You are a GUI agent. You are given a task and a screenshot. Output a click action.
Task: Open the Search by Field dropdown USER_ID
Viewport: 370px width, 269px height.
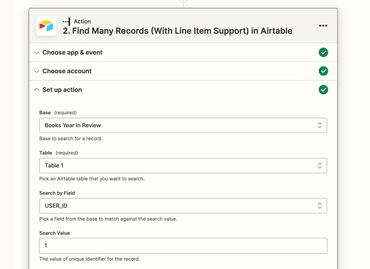tap(183, 206)
